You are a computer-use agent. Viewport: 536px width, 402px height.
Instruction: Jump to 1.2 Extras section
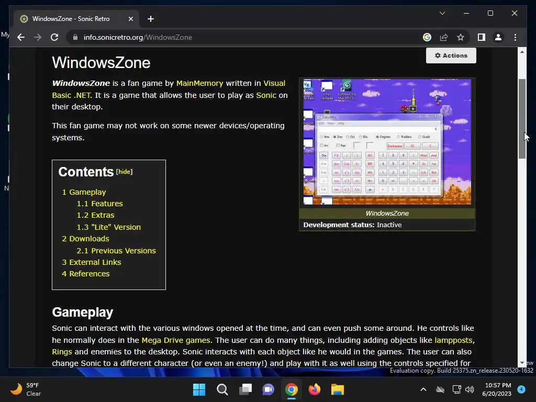95,215
